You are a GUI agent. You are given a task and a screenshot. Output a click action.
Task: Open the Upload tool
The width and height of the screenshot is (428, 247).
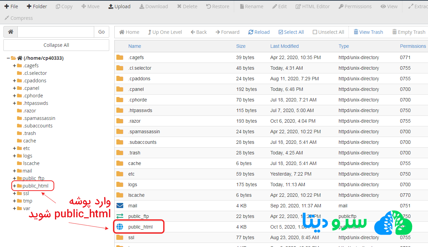click(119, 6)
